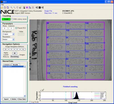Go to next image with >> button

point(17,49)
